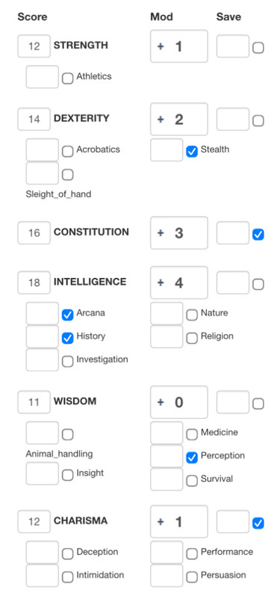Focus the Dexterity modifier field

tap(179, 120)
